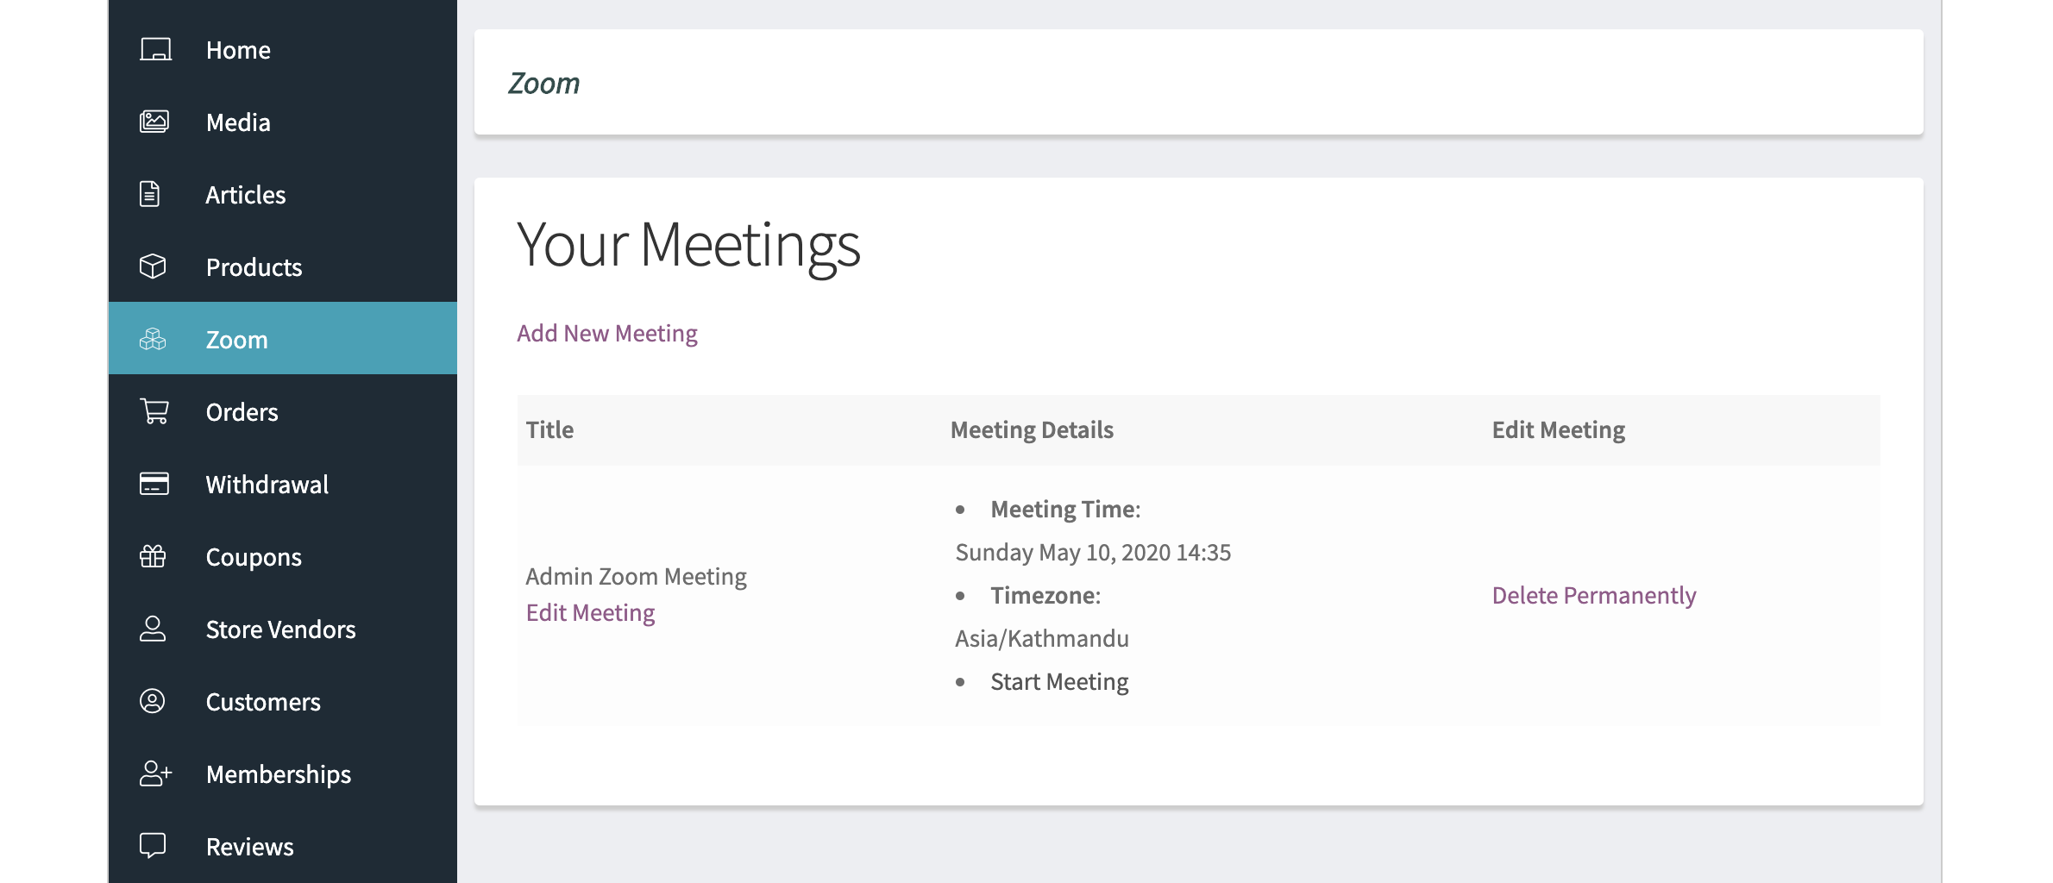Open the Articles section

click(283, 195)
